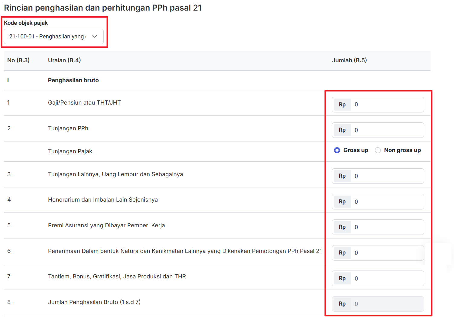Click the Uraian (B.4) column header
This screenshot has height=321, width=454.
(64, 60)
